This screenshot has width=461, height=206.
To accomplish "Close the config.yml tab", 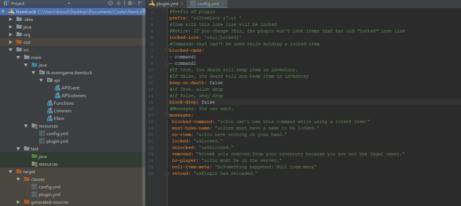I will (x=222, y=4).
